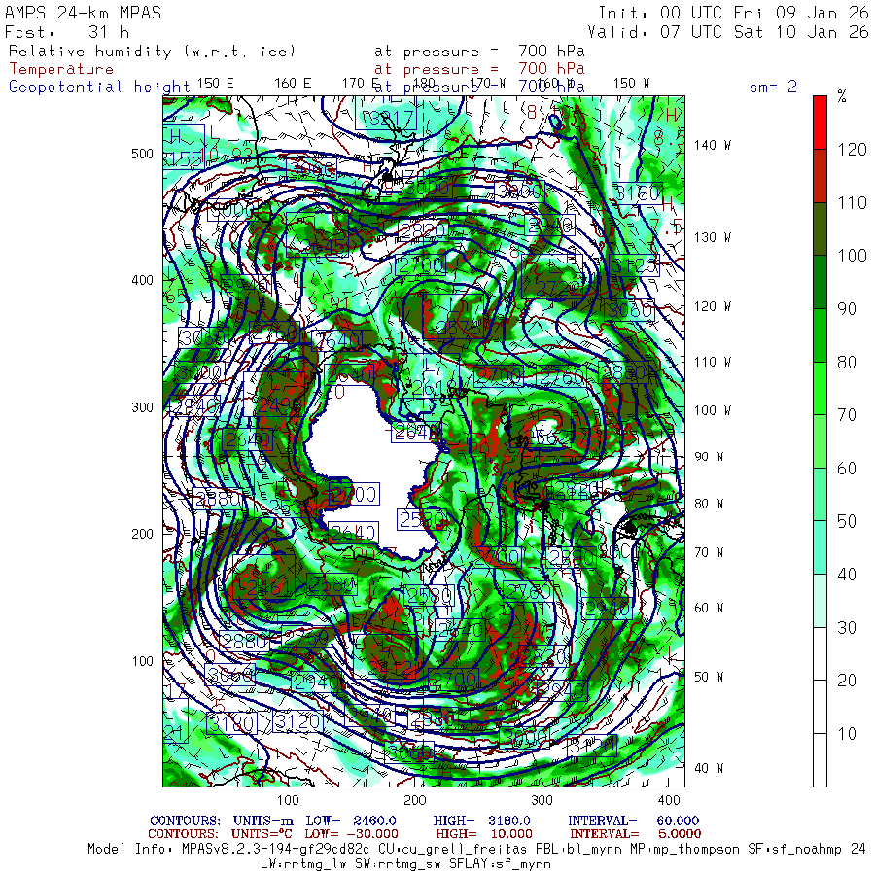Pick the bright red top colorbar segment

pos(820,122)
